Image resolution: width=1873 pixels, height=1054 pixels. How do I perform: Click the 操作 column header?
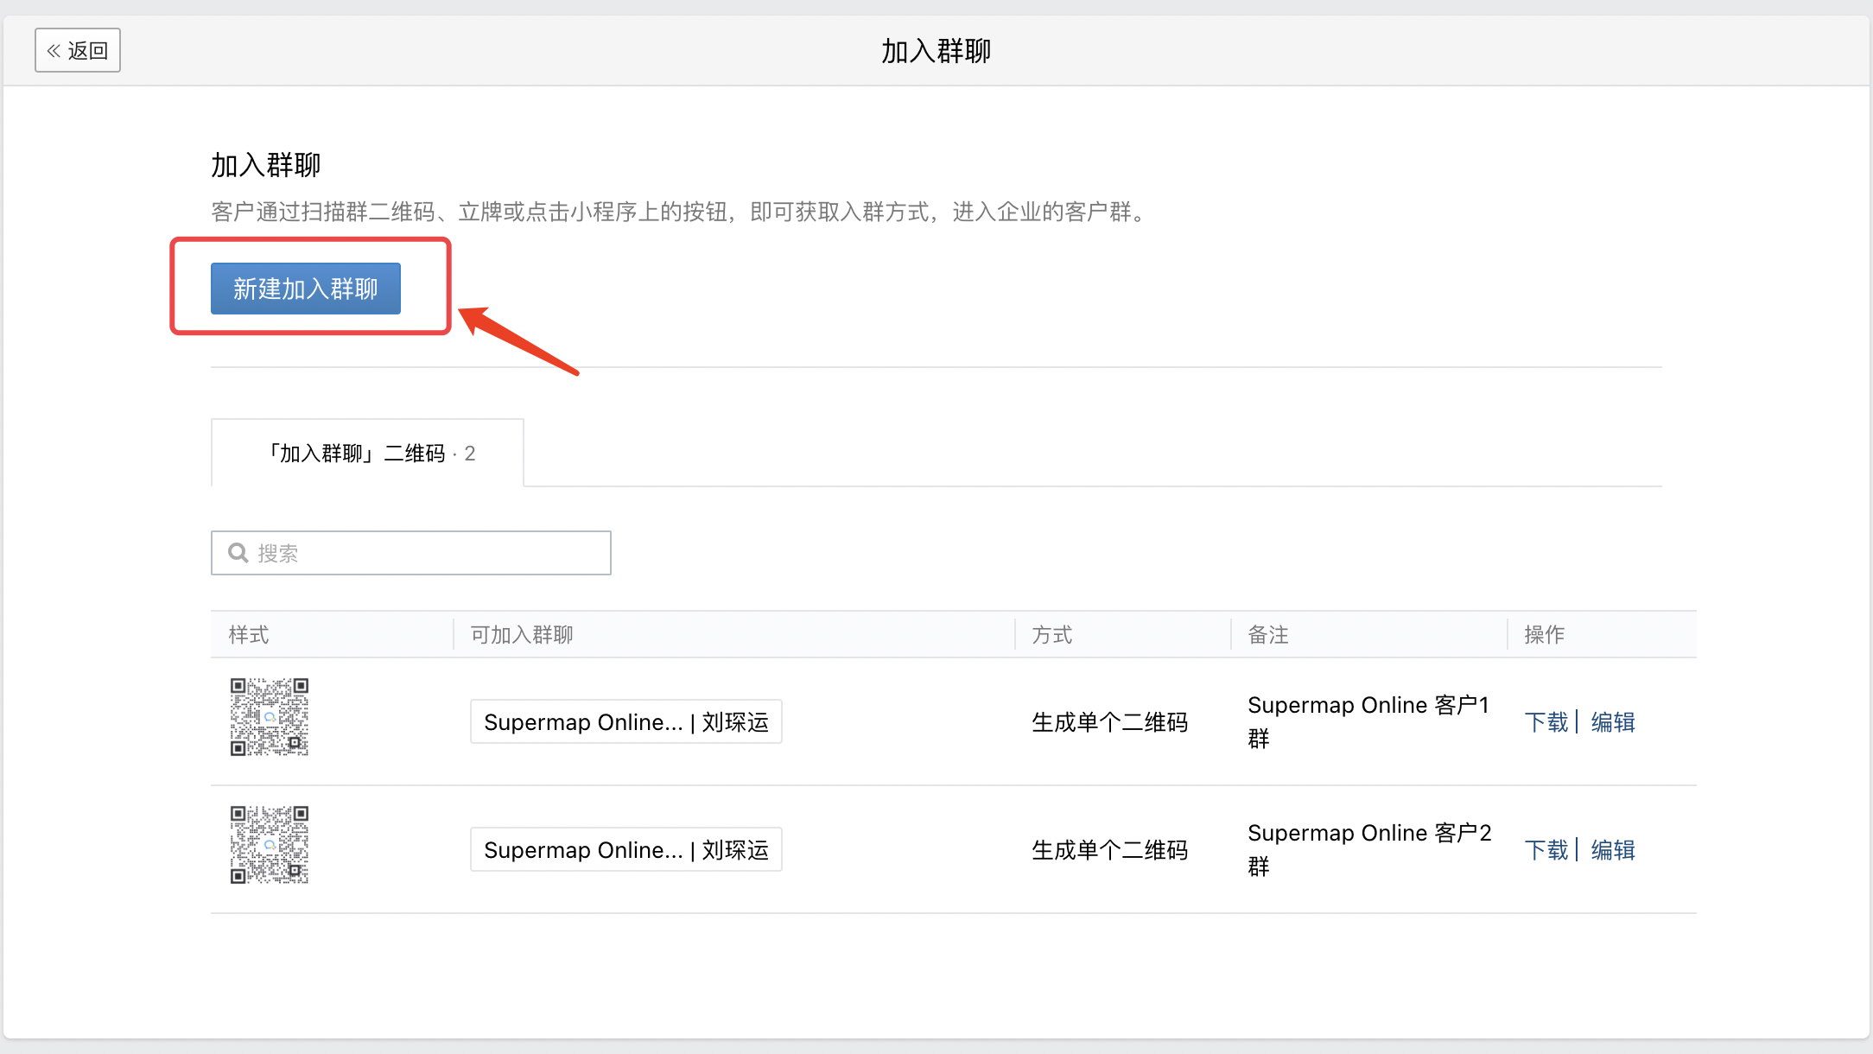1544,635
